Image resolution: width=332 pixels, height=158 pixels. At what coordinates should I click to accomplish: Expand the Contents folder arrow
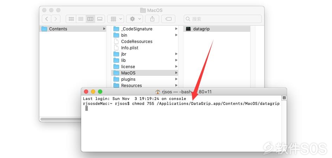(104, 29)
